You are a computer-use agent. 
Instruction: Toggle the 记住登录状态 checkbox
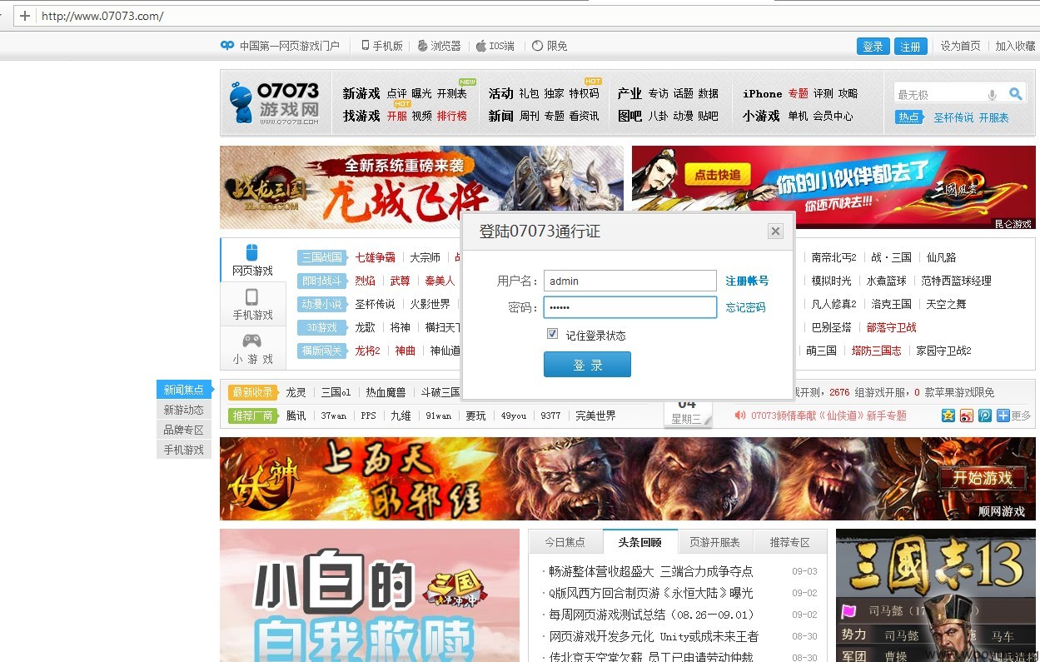pos(552,334)
